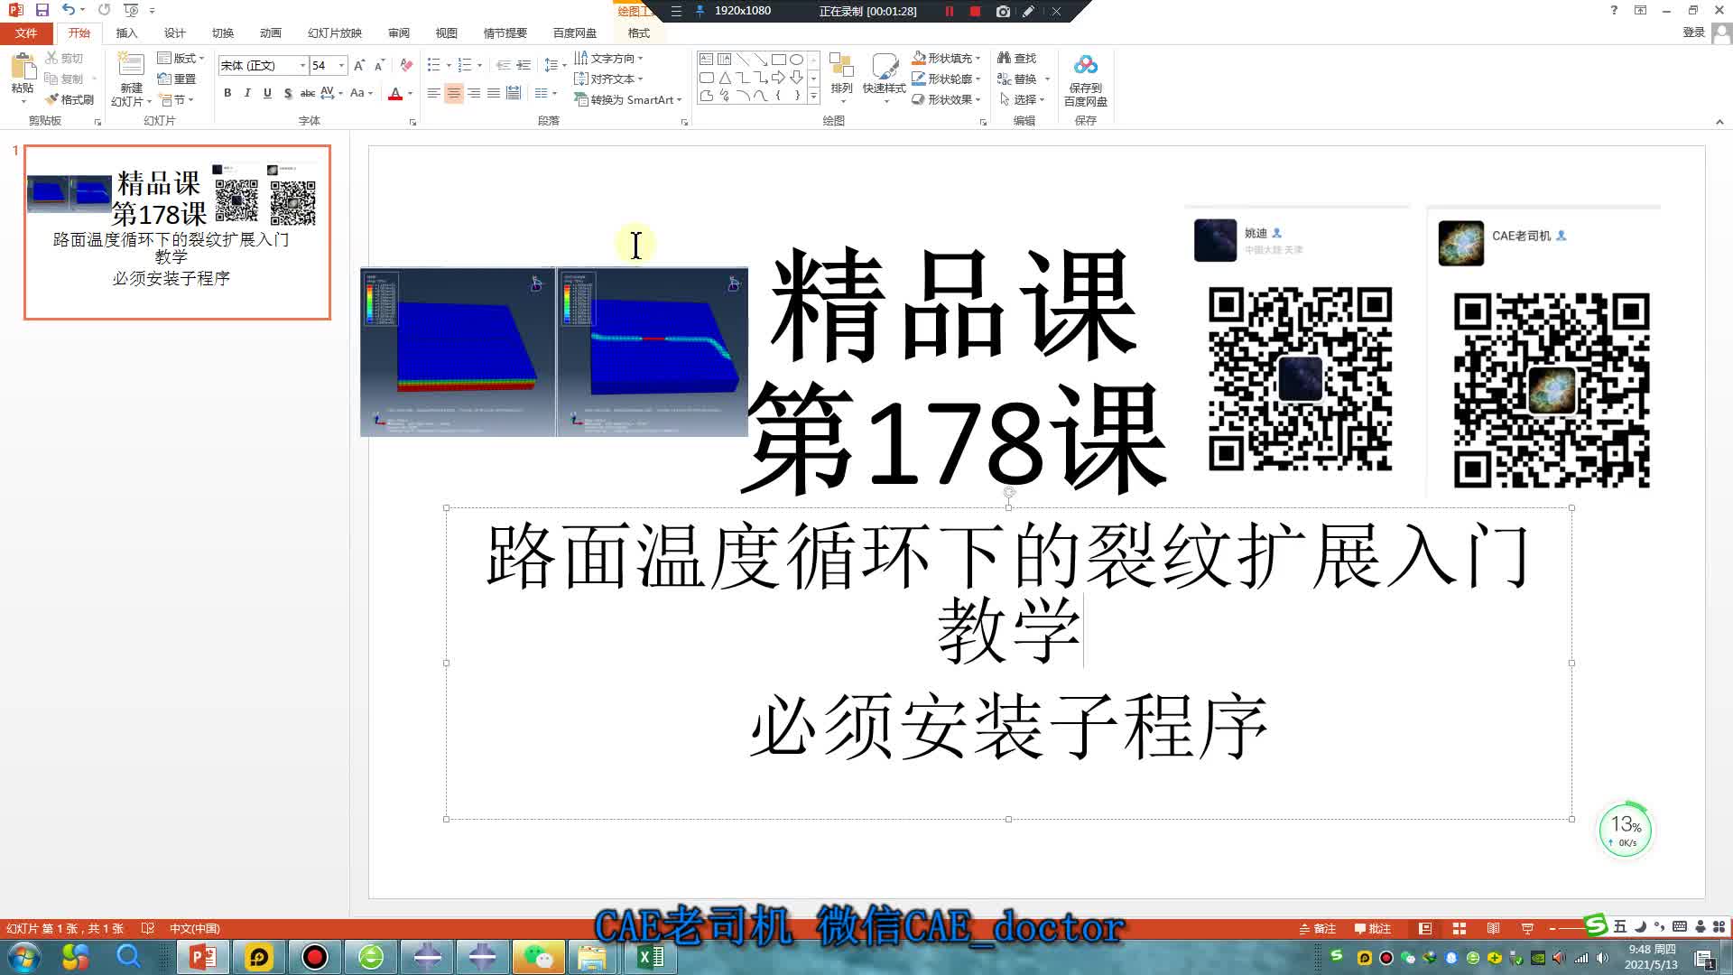The width and height of the screenshot is (1733, 975).
Task: Switch to the Format (格式) tab
Action: pos(638,32)
